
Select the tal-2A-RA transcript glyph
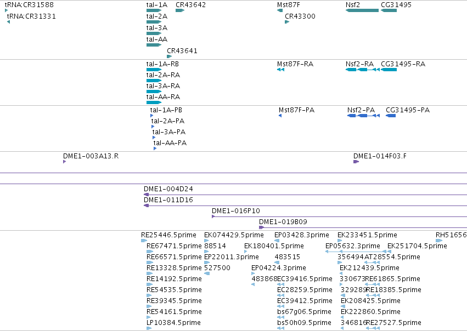click(x=154, y=81)
